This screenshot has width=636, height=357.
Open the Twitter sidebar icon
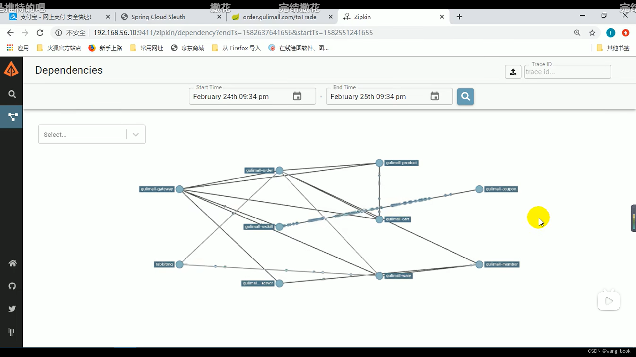click(x=12, y=309)
